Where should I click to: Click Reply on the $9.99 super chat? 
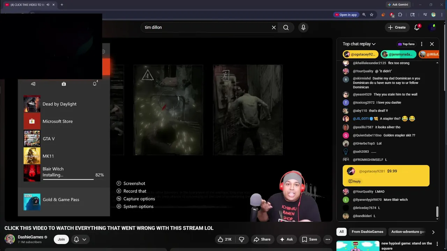click(x=355, y=181)
